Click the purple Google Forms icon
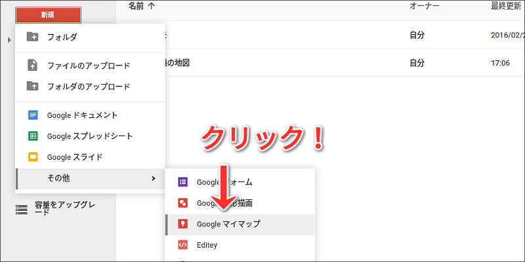This screenshot has height=262, width=525. (182, 182)
